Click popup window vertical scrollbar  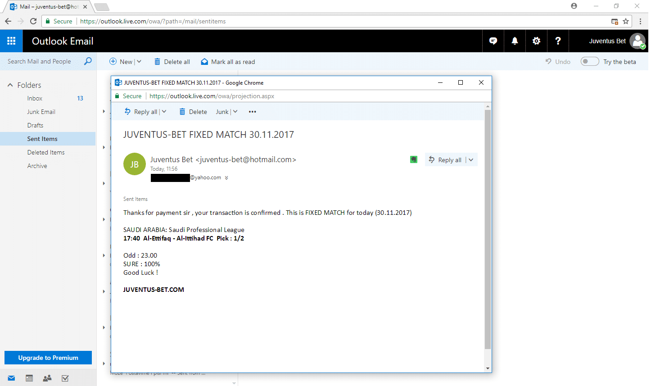click(x=488, y=229)
